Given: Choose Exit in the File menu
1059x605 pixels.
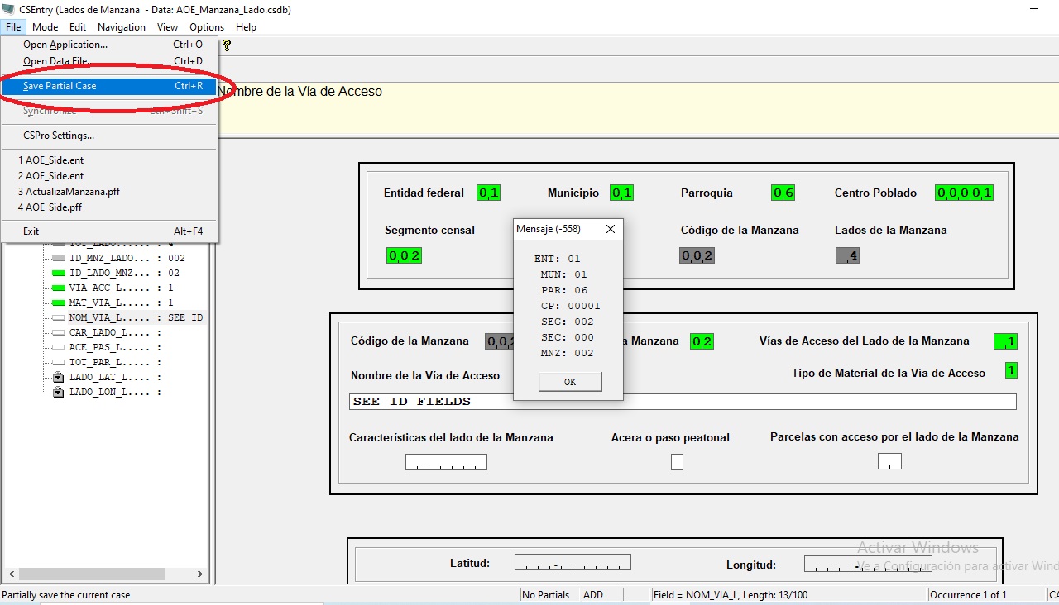Looking at the screenshot, I should (x=109, y=231).
